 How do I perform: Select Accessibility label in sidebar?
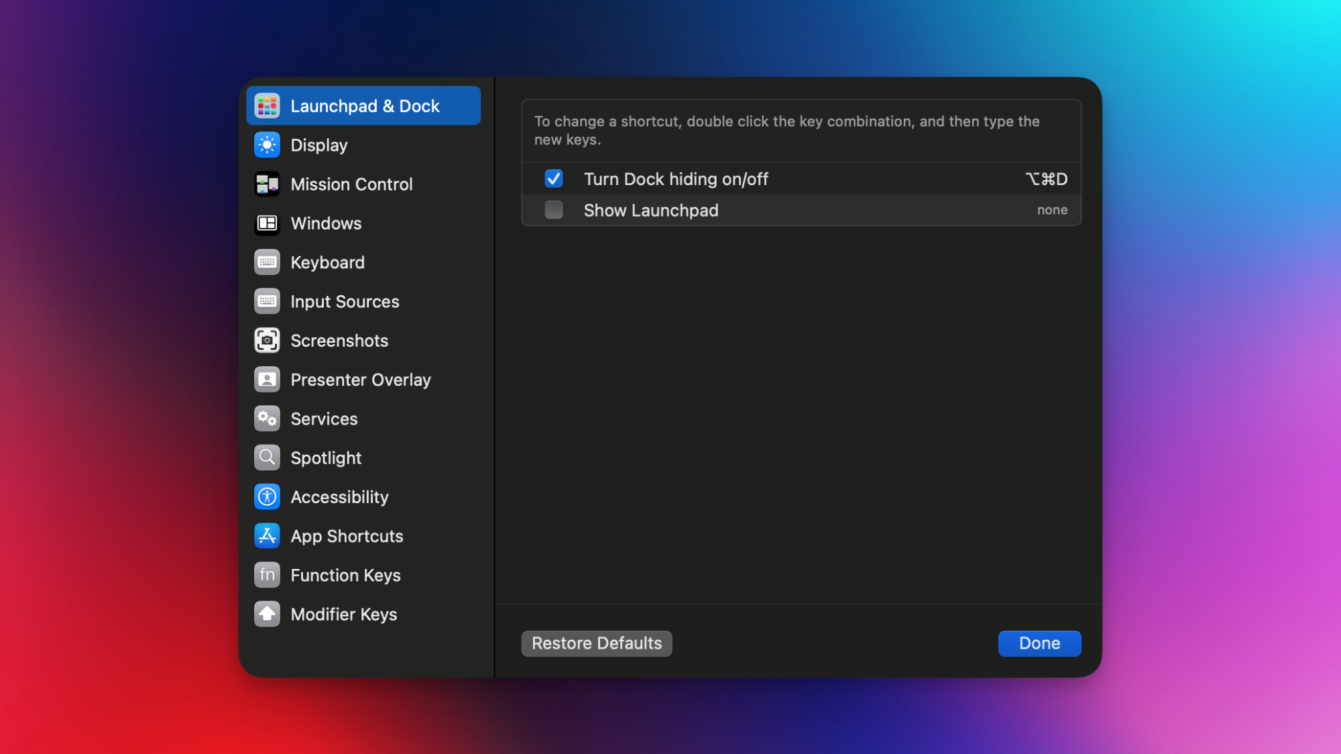(339, 497)
